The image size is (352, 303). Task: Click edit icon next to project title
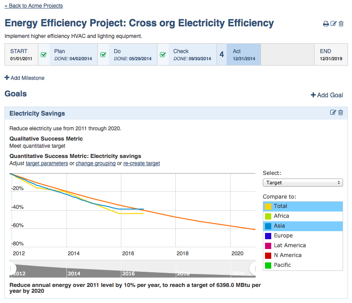tap(333, 24)
